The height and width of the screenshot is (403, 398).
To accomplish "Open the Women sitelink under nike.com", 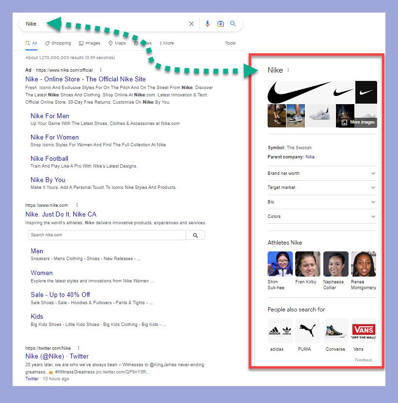I will [x=41, y=273].
